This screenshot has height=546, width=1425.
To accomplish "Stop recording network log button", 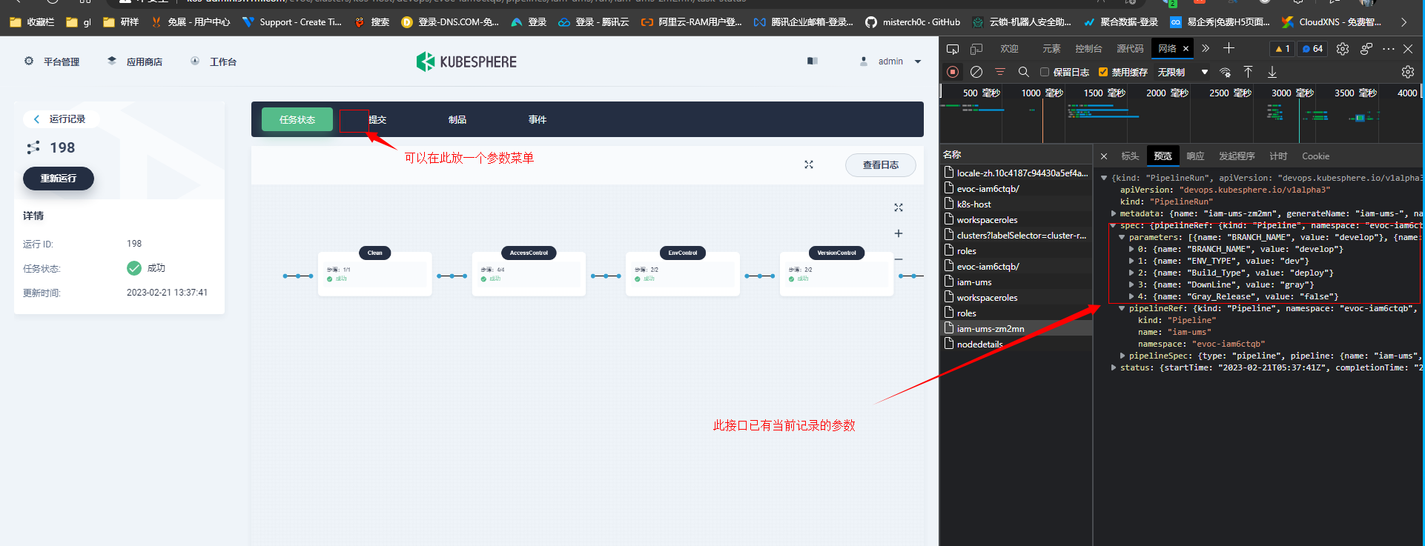I will click(x=953, y=72).
